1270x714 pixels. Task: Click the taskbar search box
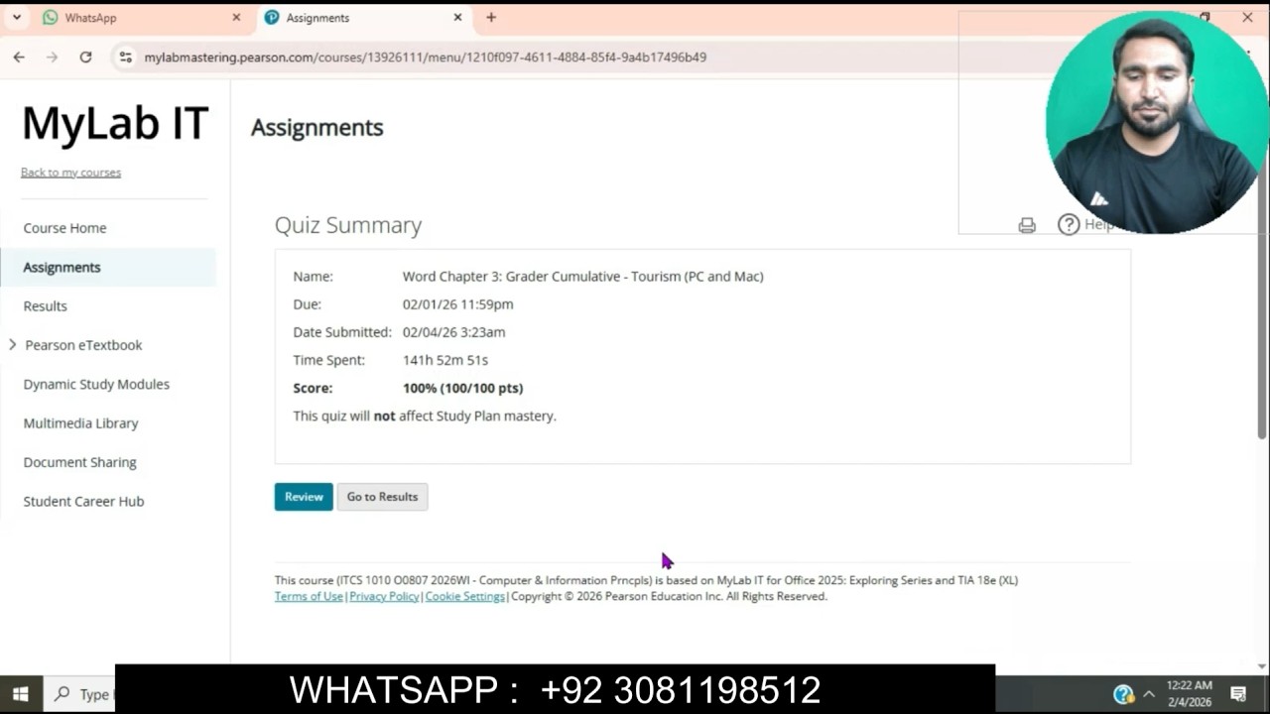tap(79, 694)
